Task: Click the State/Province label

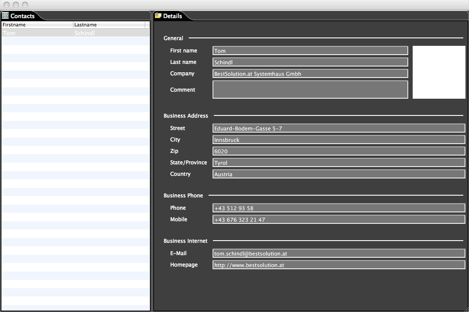Action: tap(188, 163)
